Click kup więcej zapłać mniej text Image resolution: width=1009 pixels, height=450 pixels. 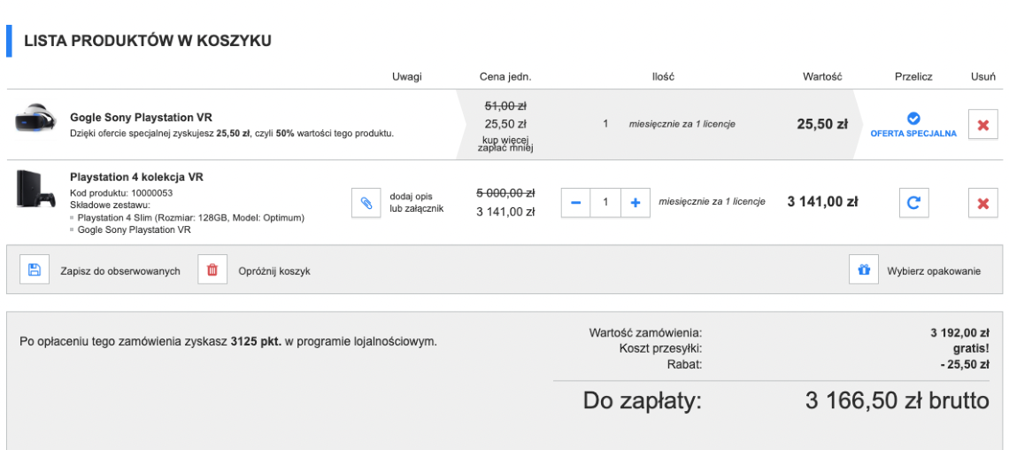coord(505,144)
